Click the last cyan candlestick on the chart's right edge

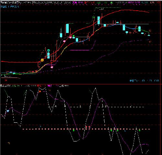(149, 35)
